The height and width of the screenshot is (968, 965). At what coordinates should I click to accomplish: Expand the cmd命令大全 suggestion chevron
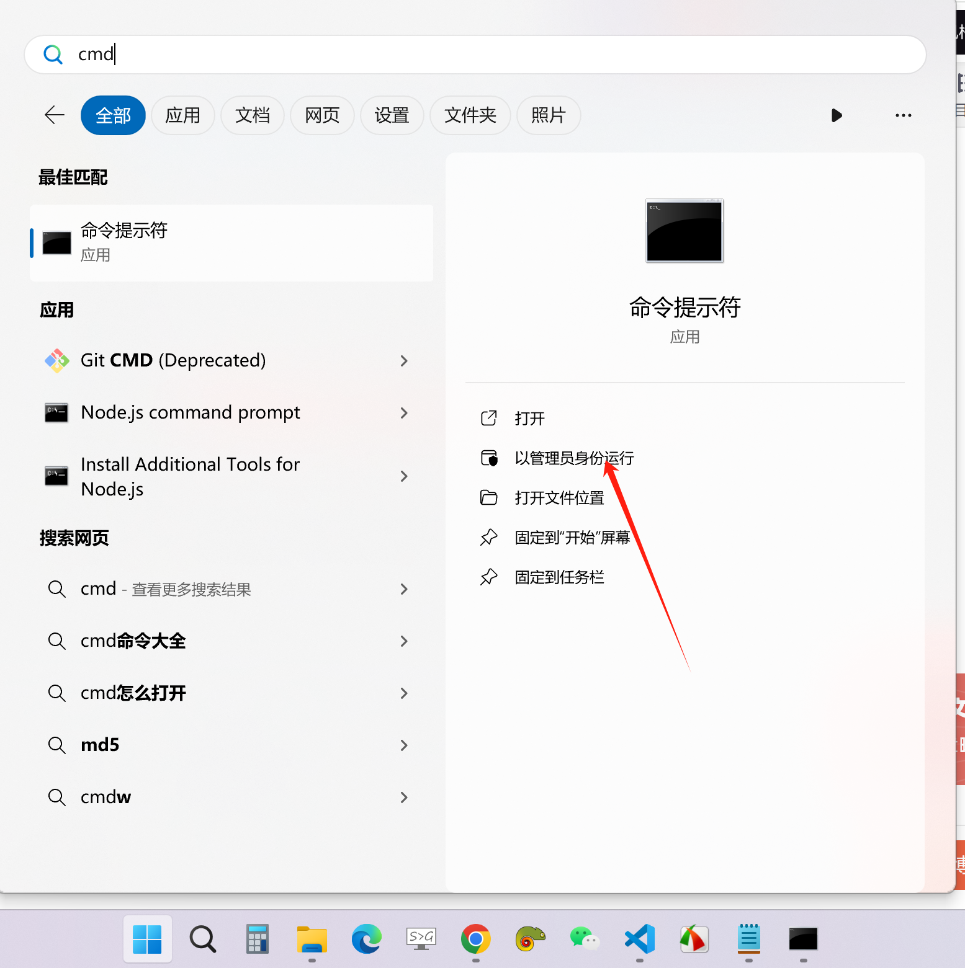click(404, 641)
